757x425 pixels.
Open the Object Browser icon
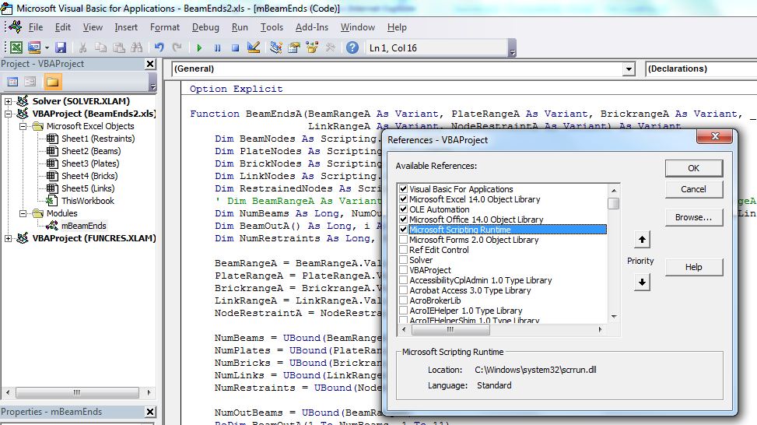click(312, 47)
